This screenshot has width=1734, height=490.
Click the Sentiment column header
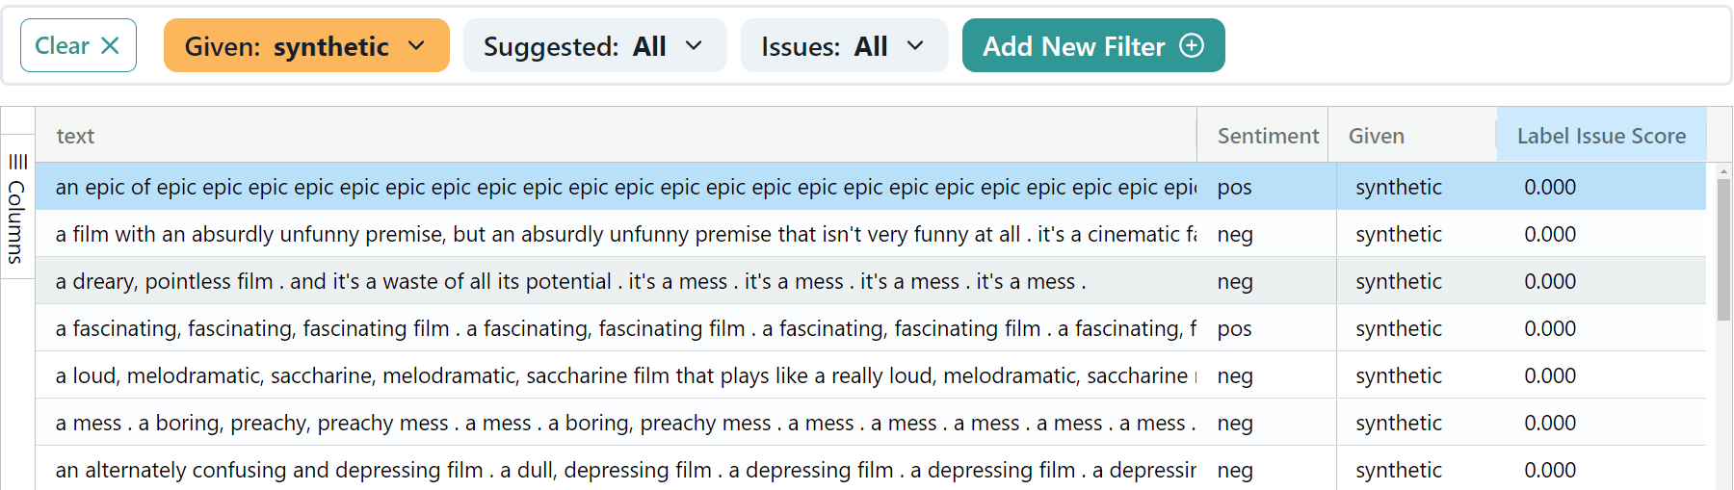pyautogui.click(x=1267, y=136)
